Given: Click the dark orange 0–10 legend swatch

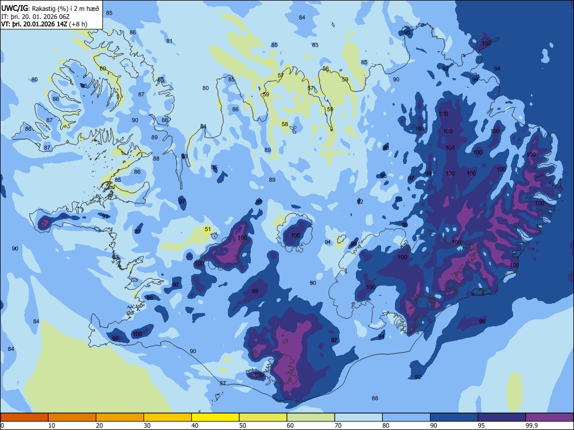Looking at the screenshot, I should [x=24, y=417].
